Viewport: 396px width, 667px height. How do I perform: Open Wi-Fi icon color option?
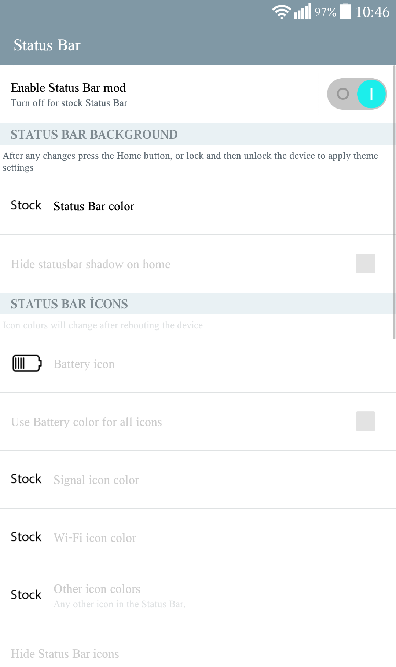tap(198, 537)
